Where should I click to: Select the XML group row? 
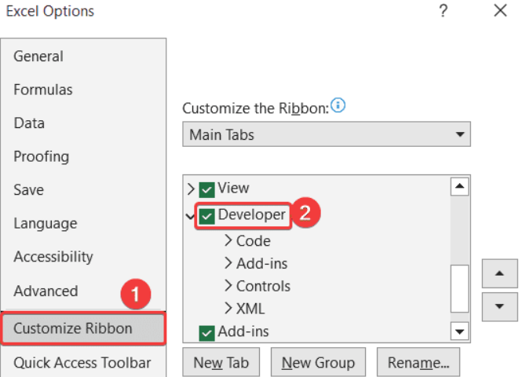coord(250,309)
